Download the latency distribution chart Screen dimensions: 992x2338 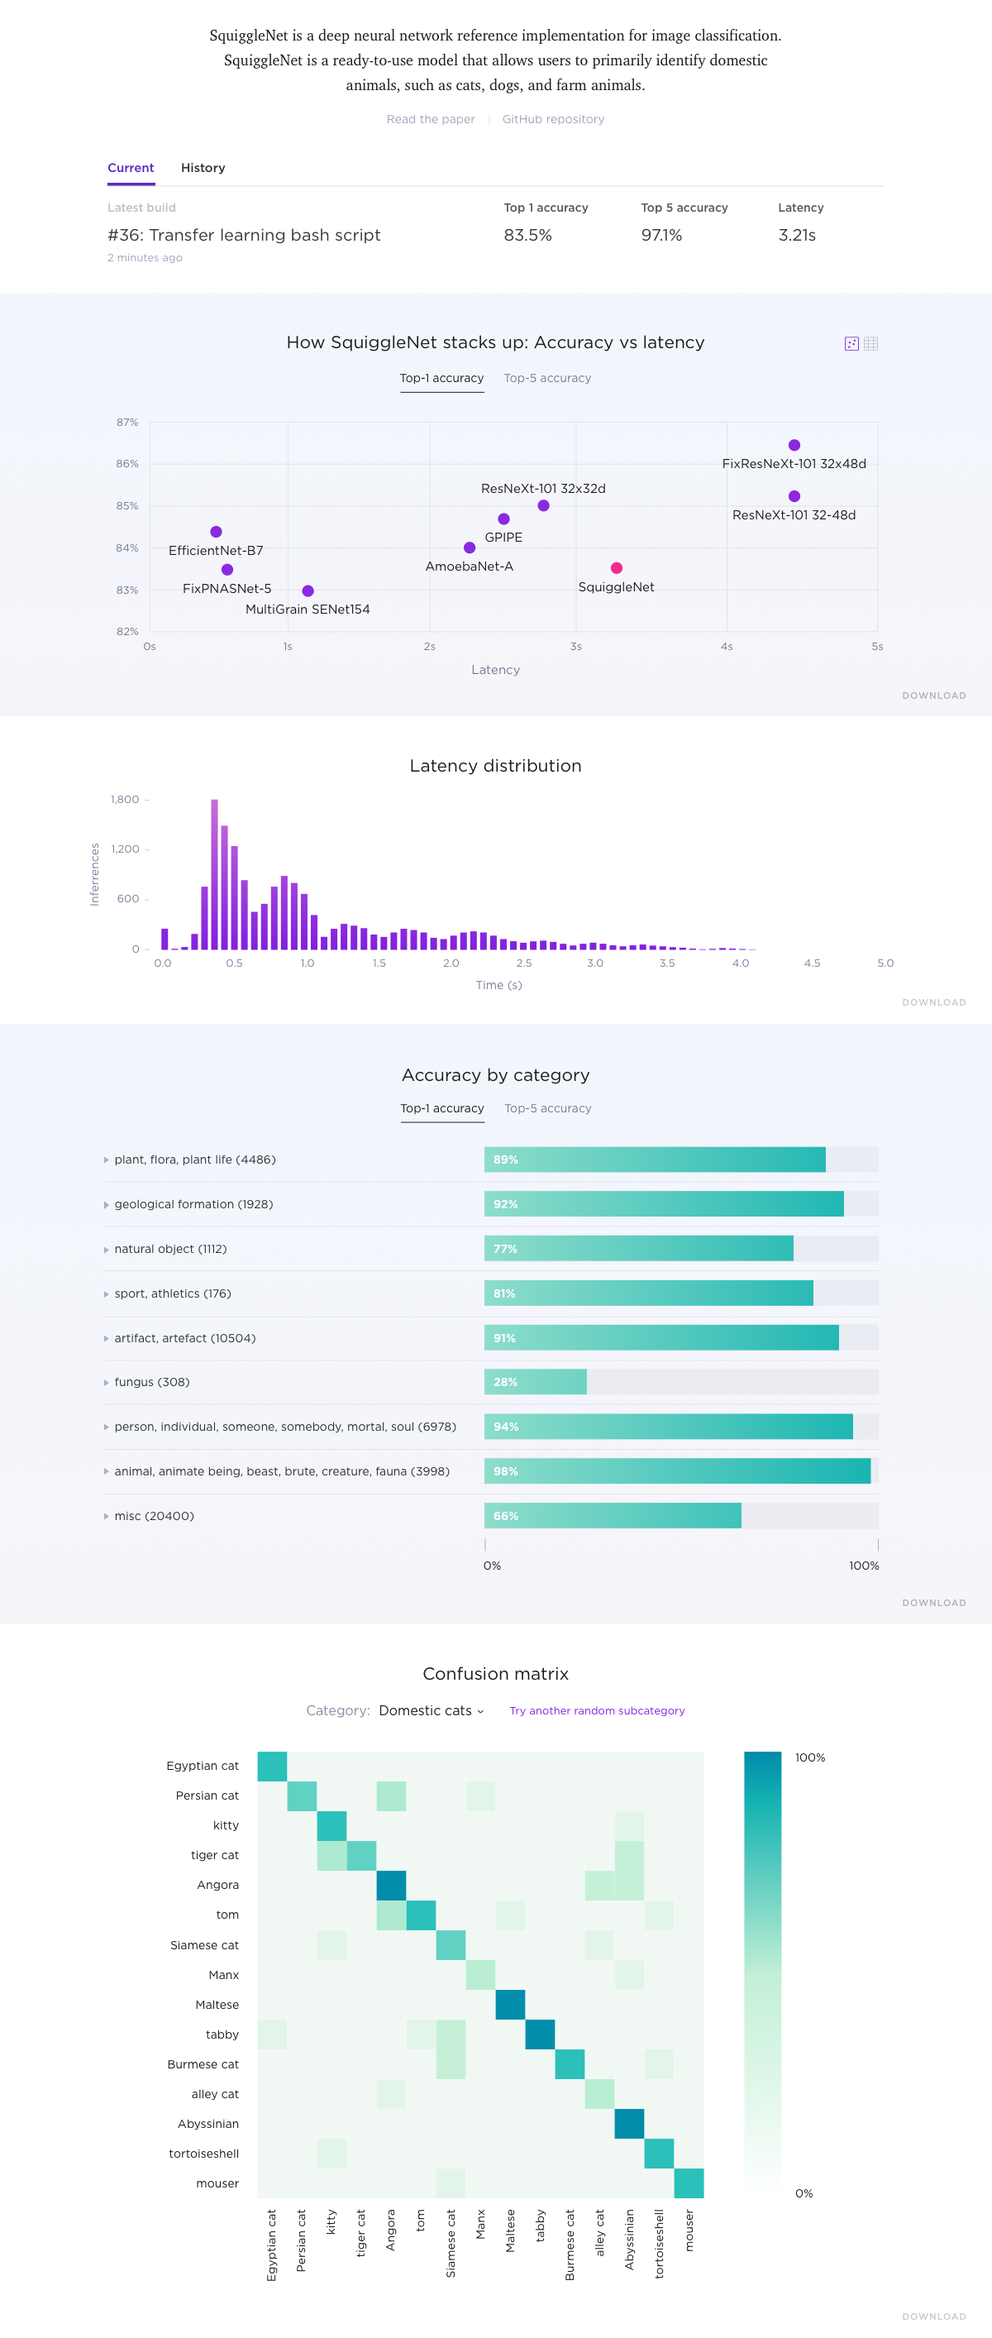[933, 1002]
